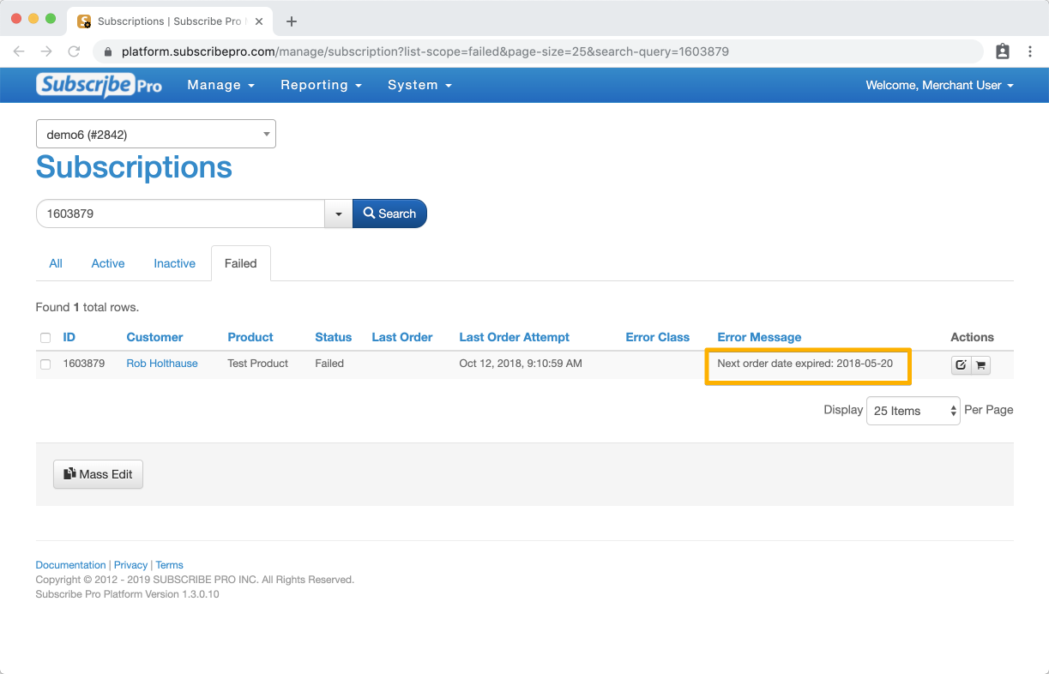Open the 25 Items per page selector
Image resolution: width=1049 pixels, height=674 pixels.
tap(913, 411)
